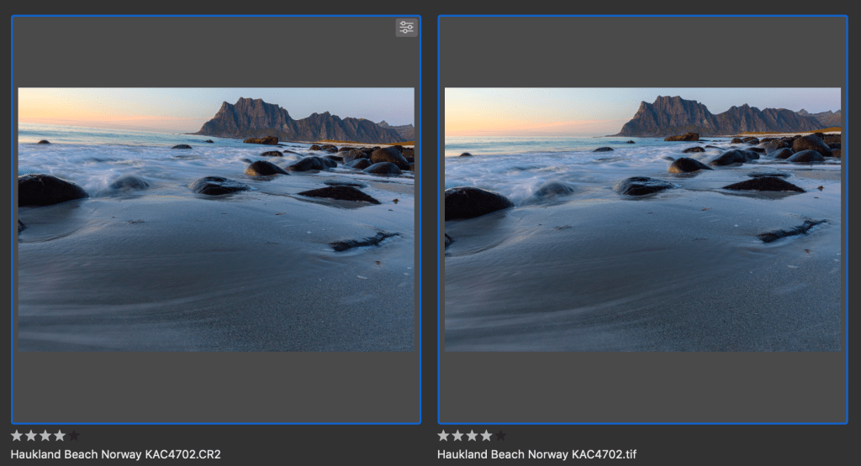Give the CR2 photo a fifth star
Screen dimensions: 861x466
pos(74,436)
